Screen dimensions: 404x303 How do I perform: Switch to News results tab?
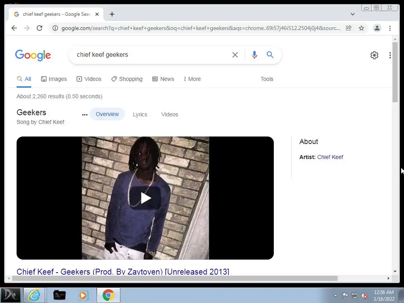coord(163,79)
